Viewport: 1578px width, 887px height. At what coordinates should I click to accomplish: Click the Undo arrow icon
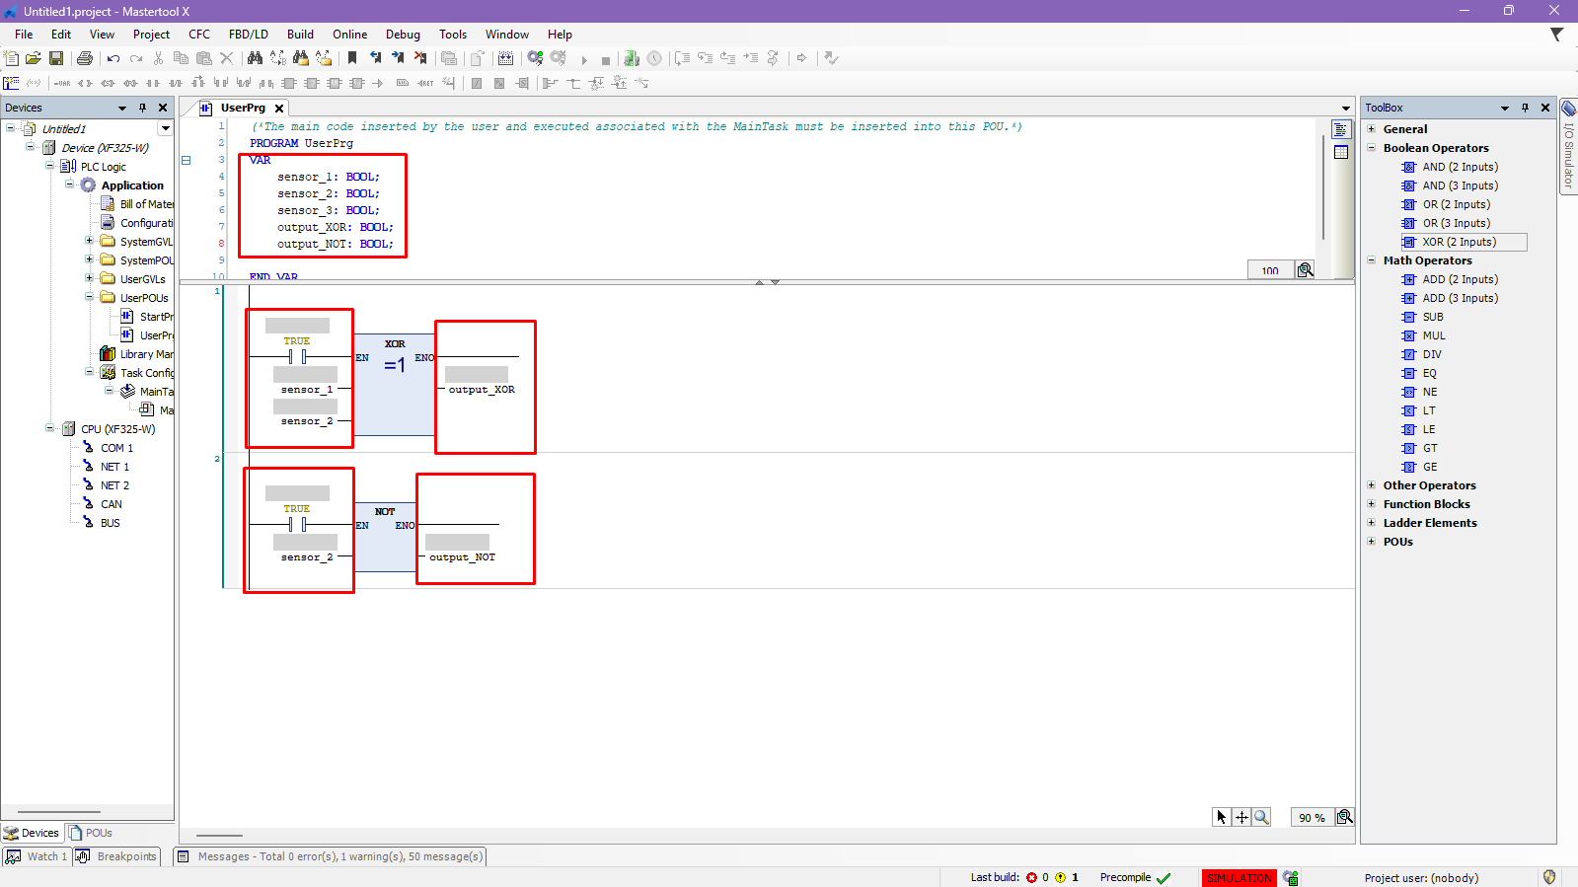point(113,59)
